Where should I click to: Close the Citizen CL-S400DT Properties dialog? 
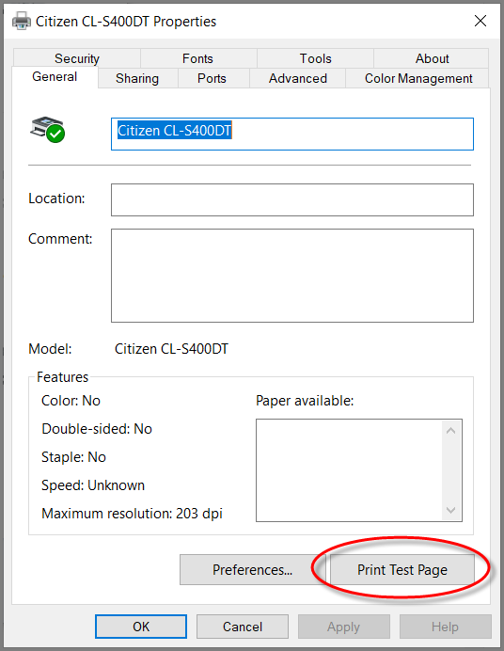[x=480, y=21]
